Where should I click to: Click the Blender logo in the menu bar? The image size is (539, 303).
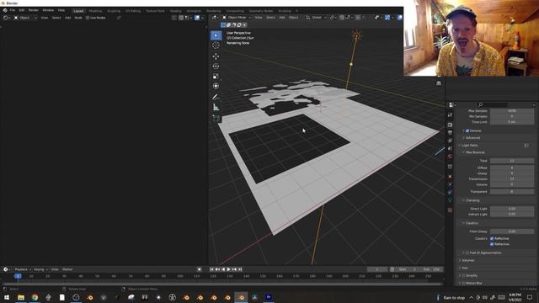[x=5, y=11]
